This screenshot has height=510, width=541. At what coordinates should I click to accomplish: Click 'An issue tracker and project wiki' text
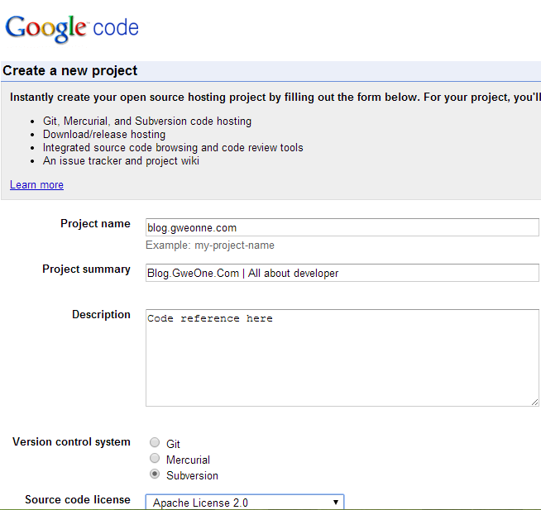pos(121,161)
